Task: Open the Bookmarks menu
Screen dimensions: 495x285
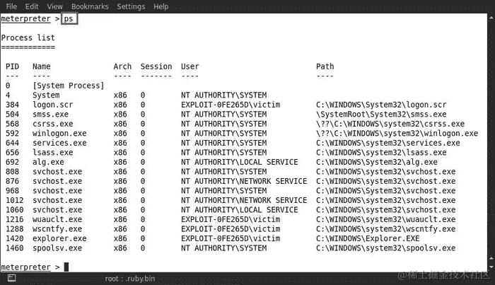Action: click(x=90, y=6)
